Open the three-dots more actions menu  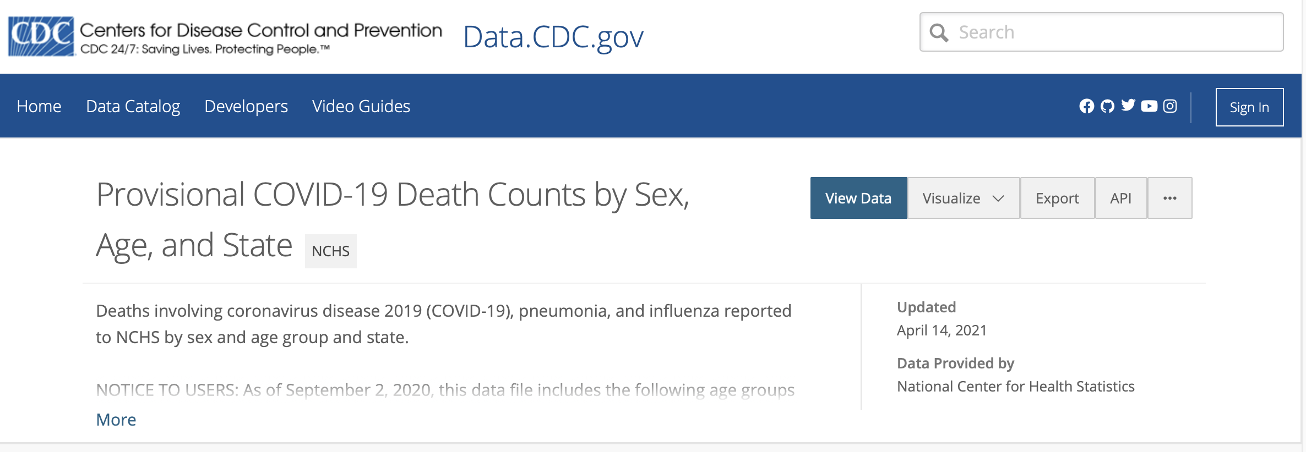(x=1170, y=199)
